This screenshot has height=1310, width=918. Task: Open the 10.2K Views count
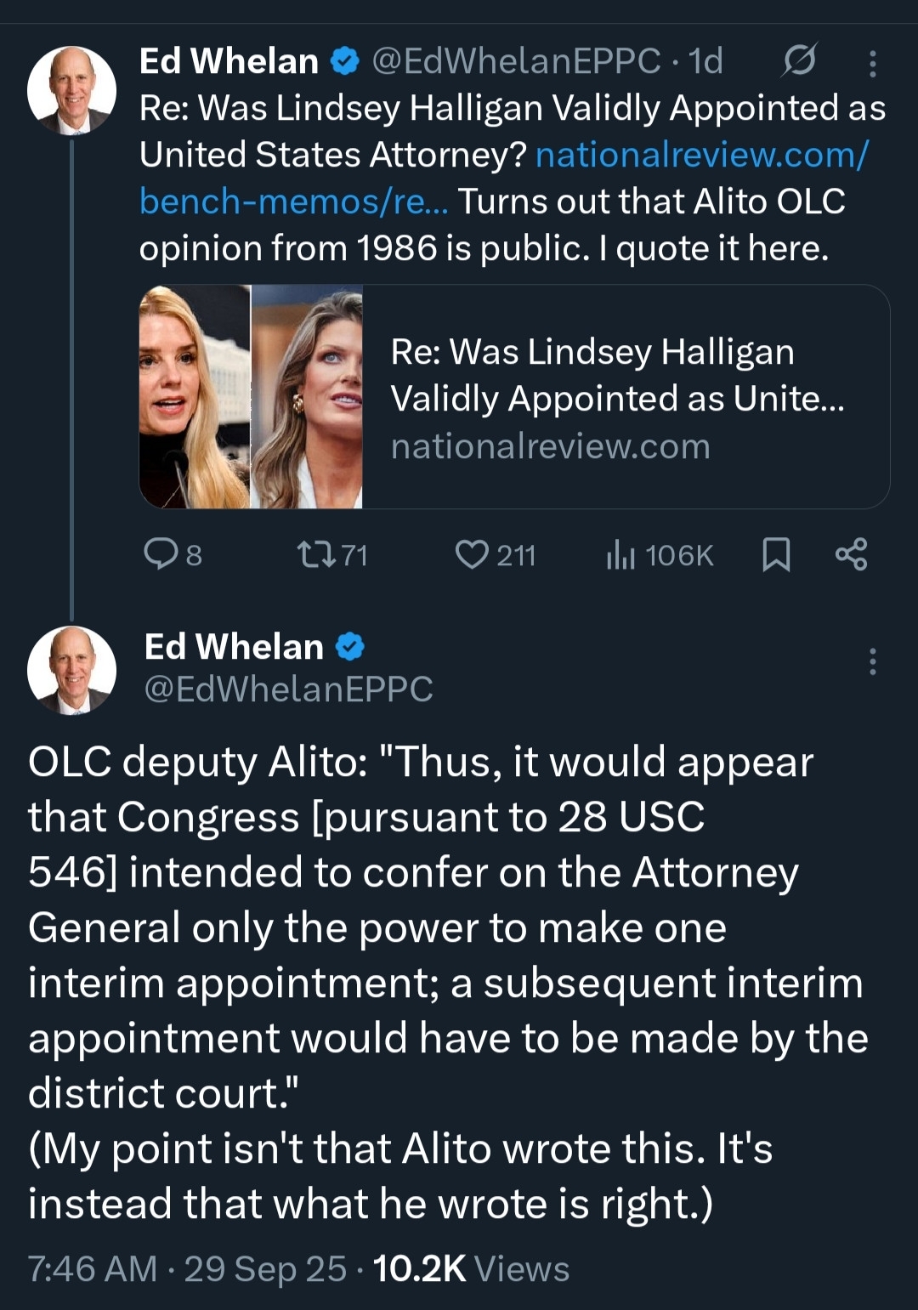(x=471, y=1268)
